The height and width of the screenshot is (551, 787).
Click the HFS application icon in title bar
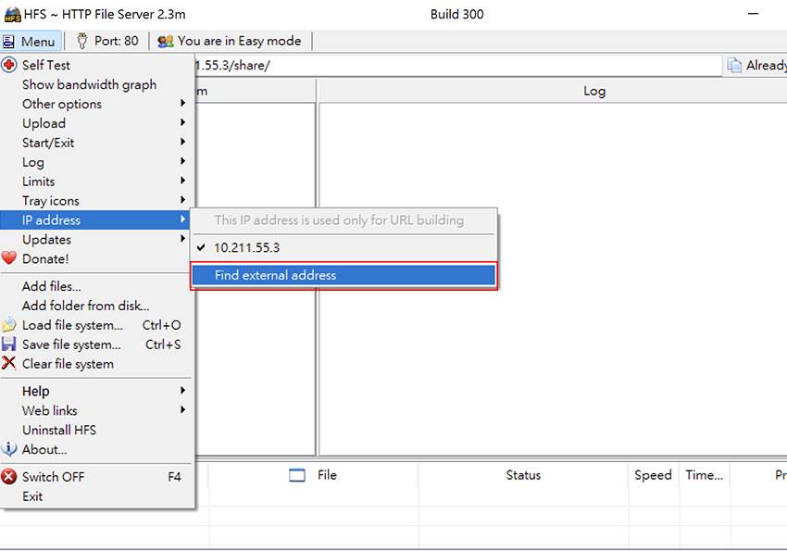coord(12,15)
